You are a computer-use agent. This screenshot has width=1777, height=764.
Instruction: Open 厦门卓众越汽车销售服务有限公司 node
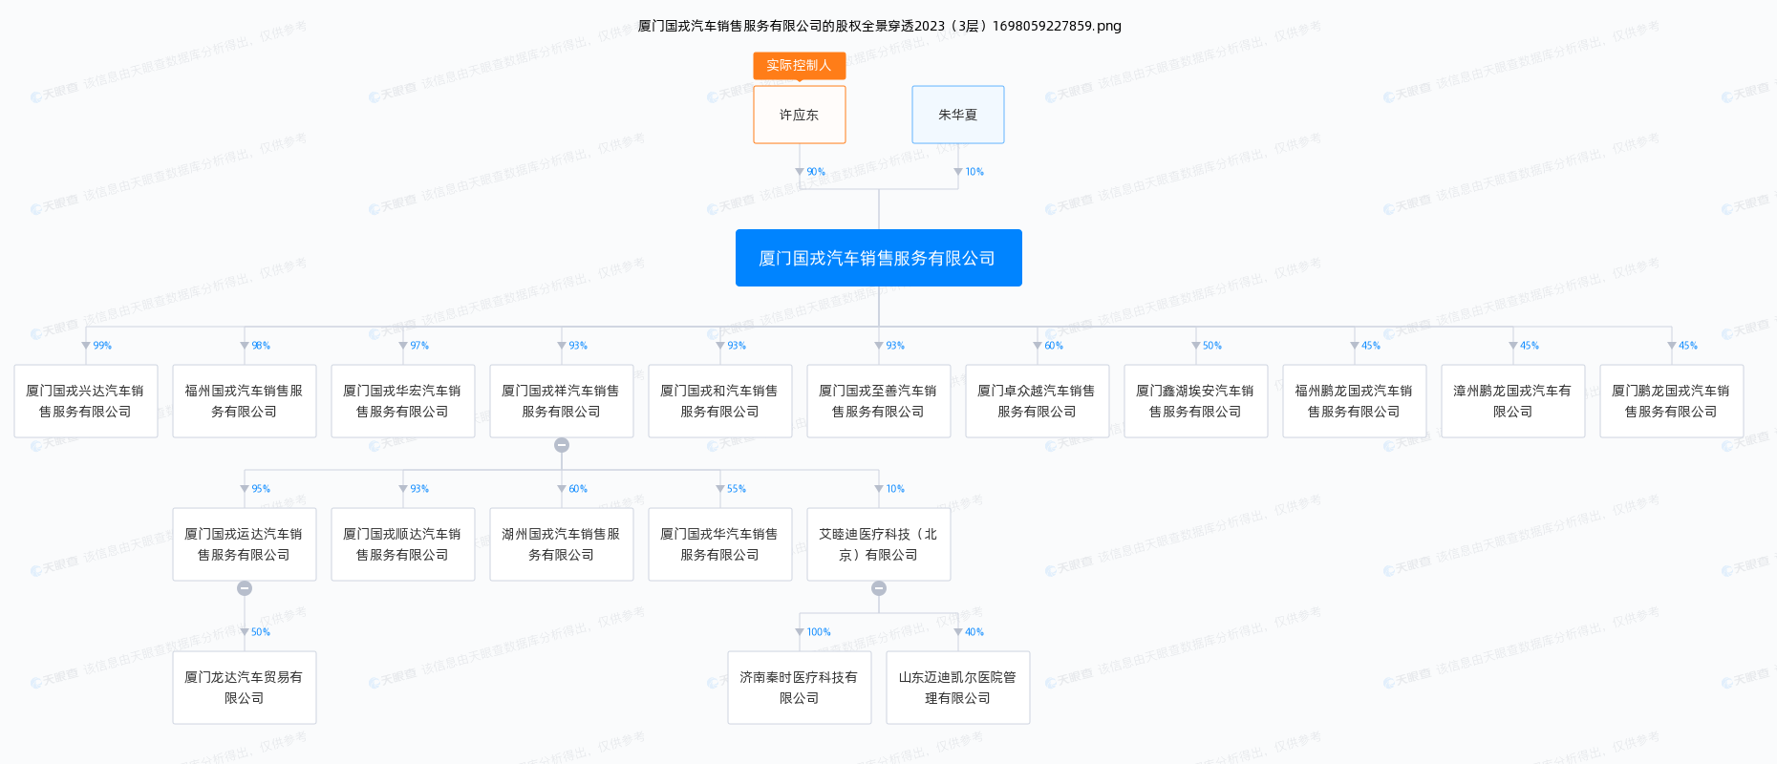pos(1038,401)
